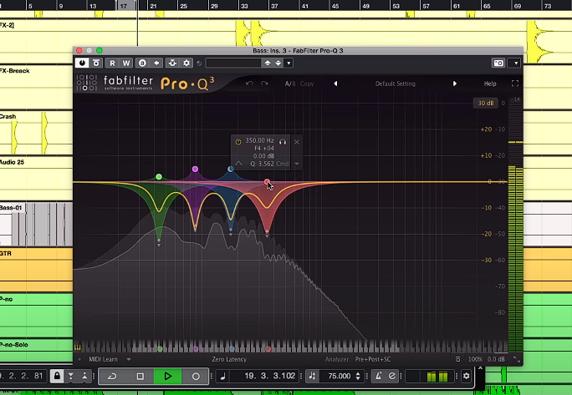Toggle transport Cycle loop button
Image resolution: width=572 pixels, height=395 pixels.
tap(112, 376)
